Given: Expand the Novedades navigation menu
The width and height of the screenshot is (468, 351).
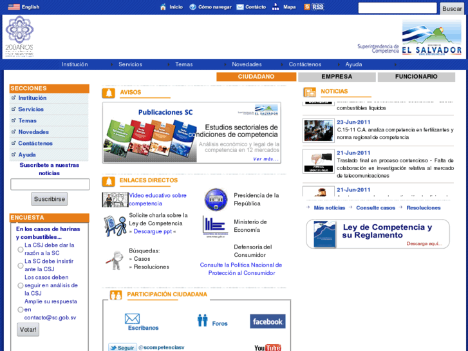Looking at the screenshot, I should pyautogui.click(x=247, y=64).
